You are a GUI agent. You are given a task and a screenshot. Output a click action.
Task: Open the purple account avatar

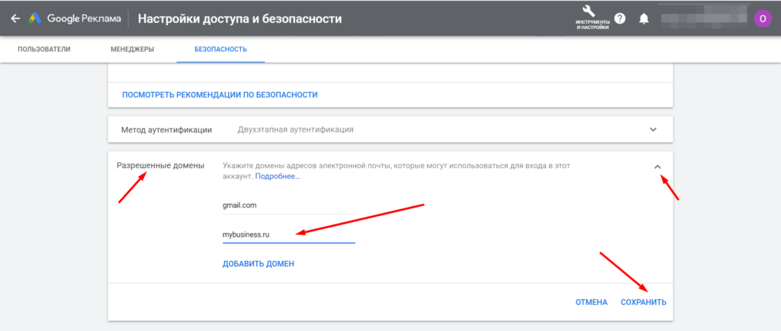[x=762, y=18]
